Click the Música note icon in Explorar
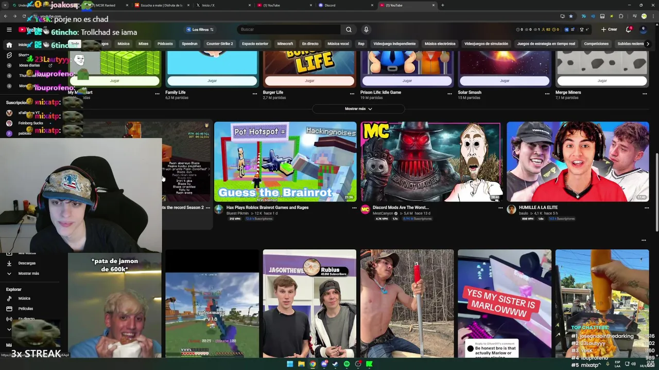 coord(9,298)
